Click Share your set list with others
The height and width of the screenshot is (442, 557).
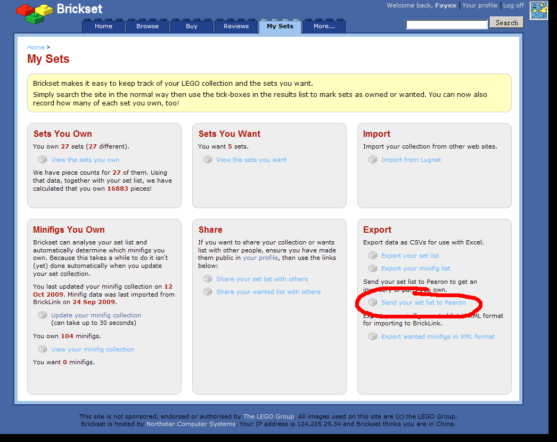[x=262, y=279]
